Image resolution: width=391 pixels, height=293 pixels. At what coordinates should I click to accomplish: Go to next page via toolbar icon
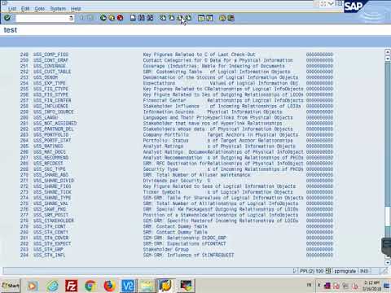pos(180,18)
